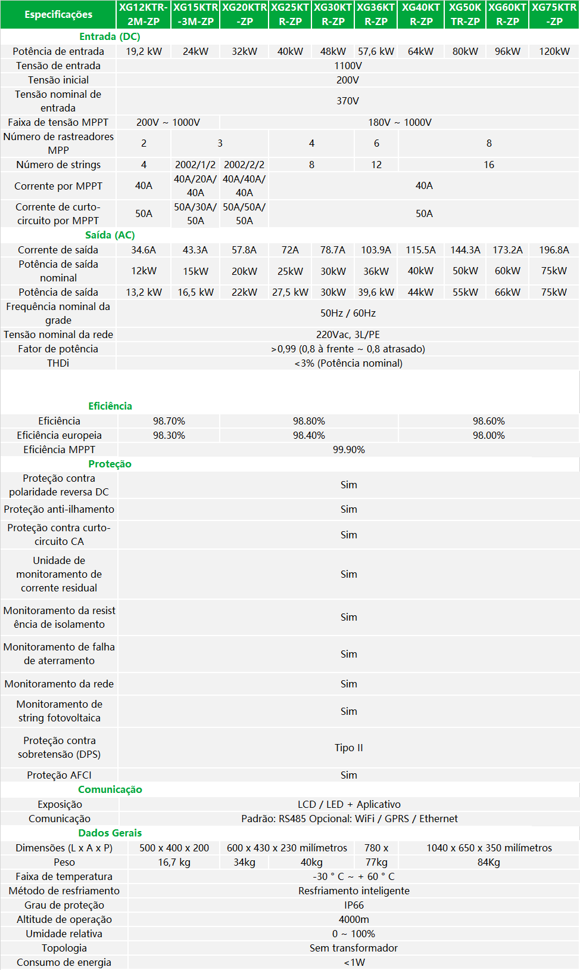Select the XG25KTR-ZP column header
The height and width of the screenshot is (970, 580).
click(290, 14)
